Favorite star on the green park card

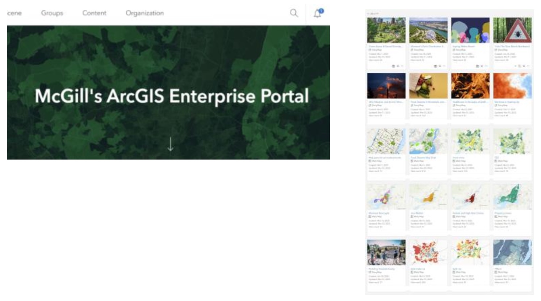click(398, 66)
